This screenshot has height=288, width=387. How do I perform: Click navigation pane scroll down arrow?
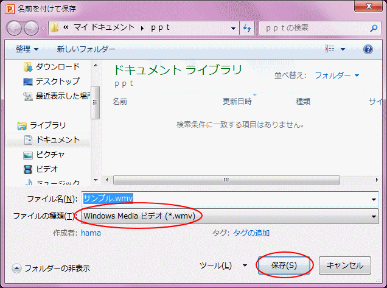[96, 180]
